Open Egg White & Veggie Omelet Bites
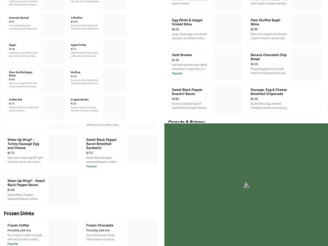The width and height of the screenshot is (328, 246). point(187,22)
